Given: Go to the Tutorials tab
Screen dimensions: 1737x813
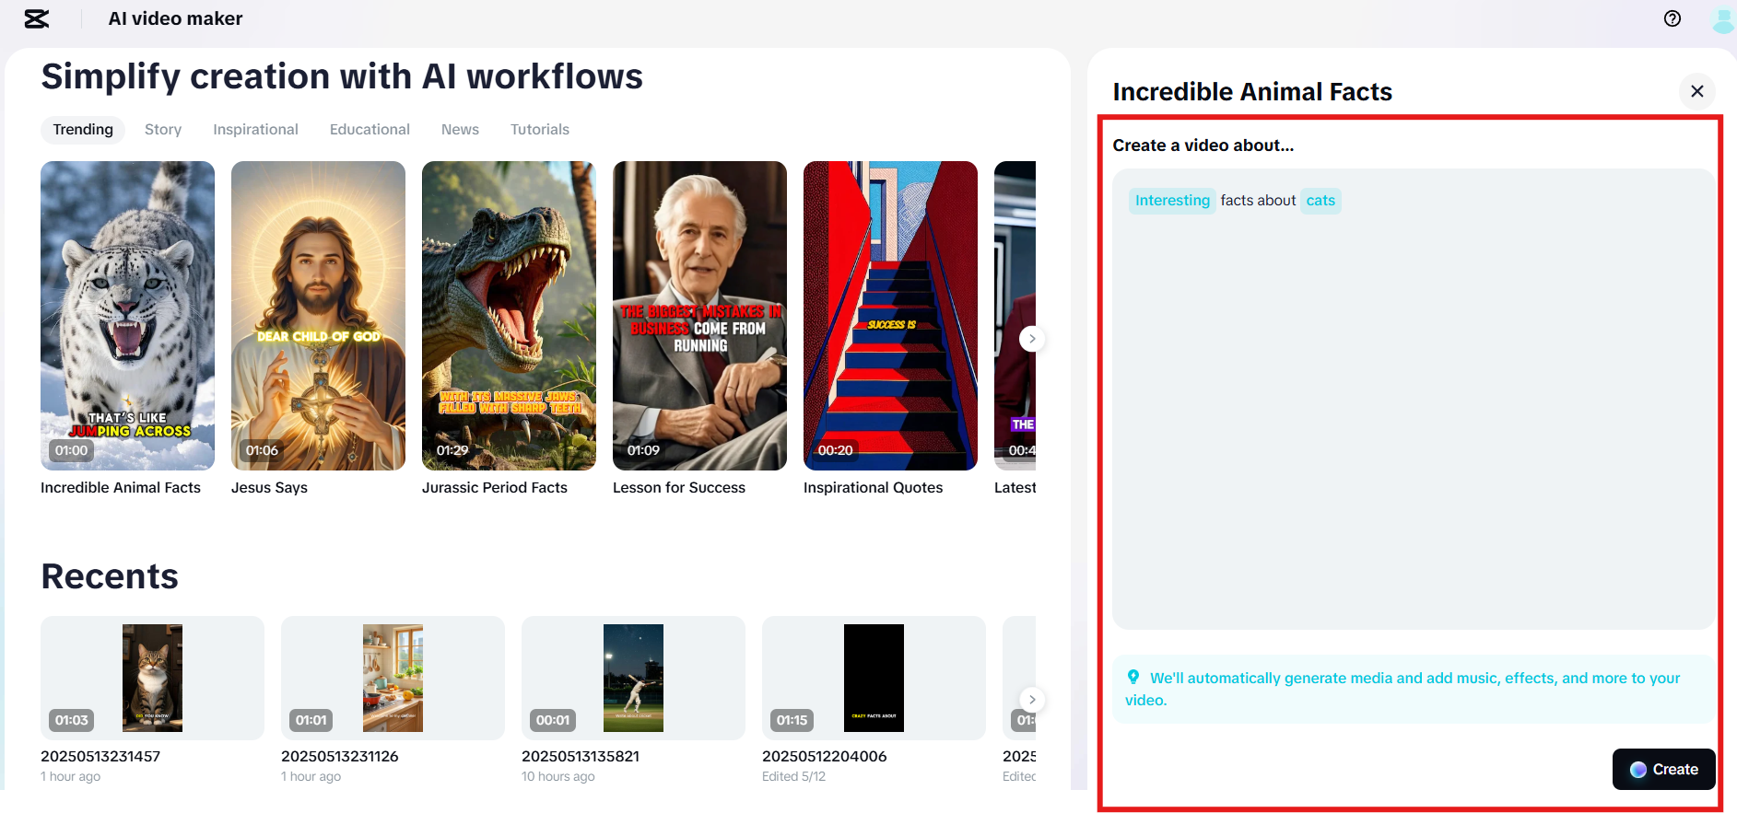Looking at the screenshot, I should (x=540, y=130).
